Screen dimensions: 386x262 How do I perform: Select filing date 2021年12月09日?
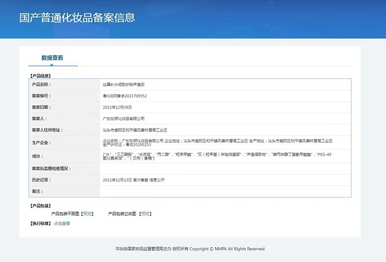117,108
